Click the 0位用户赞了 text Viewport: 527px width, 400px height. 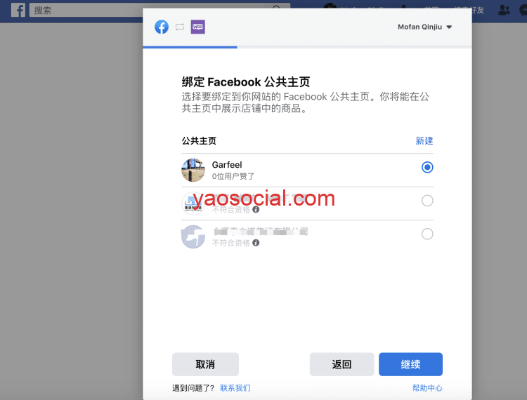(233, 176)
